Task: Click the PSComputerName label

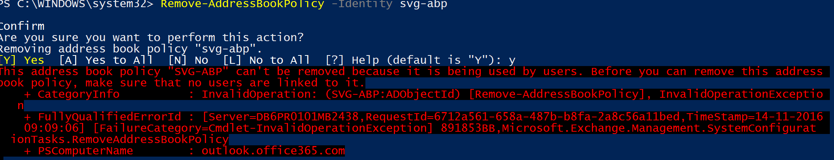Action: tap(85, 151)
